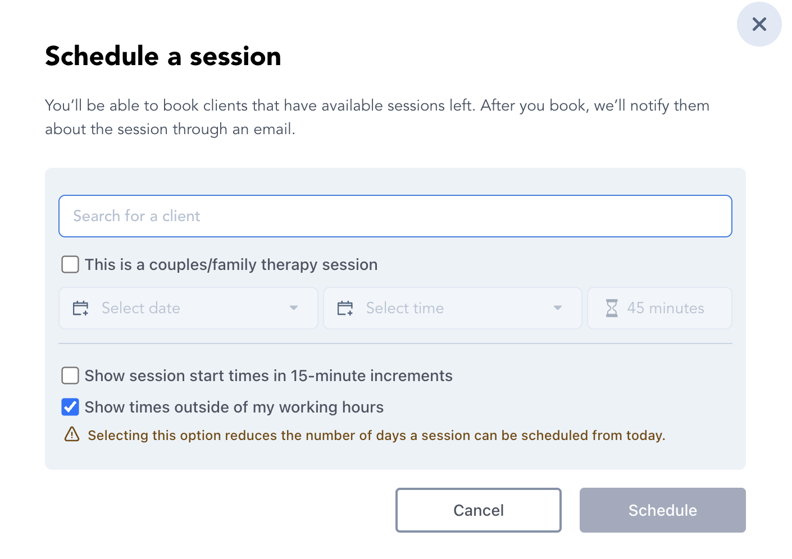Enable the couples/family therapy session checkbox

(70, 264)
